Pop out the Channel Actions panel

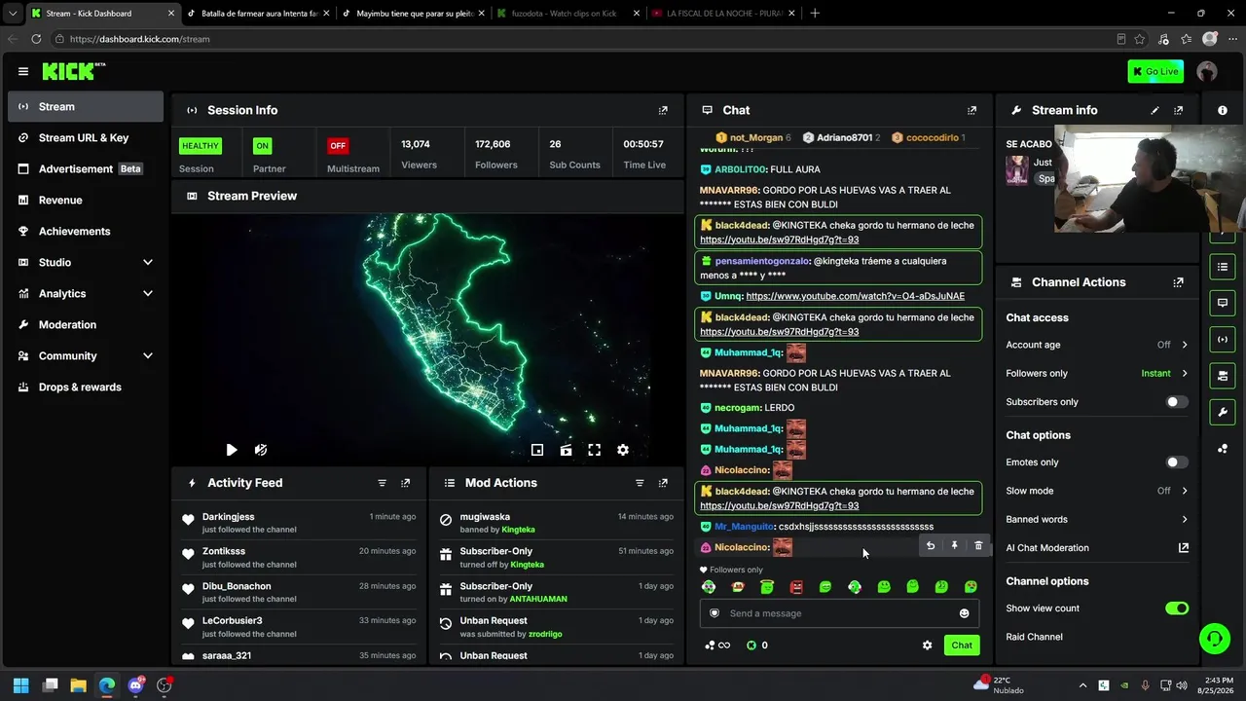(1179, 282)
